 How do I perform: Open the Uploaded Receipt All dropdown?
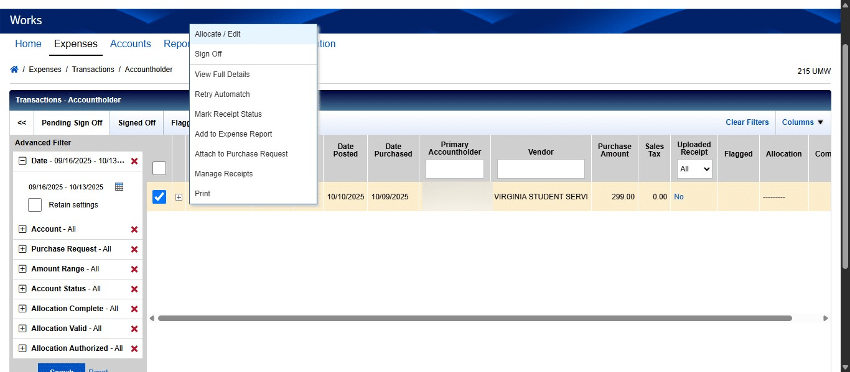(694, 168)
